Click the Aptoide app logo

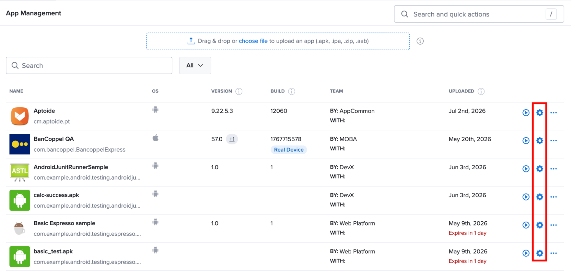pos(20,116)
